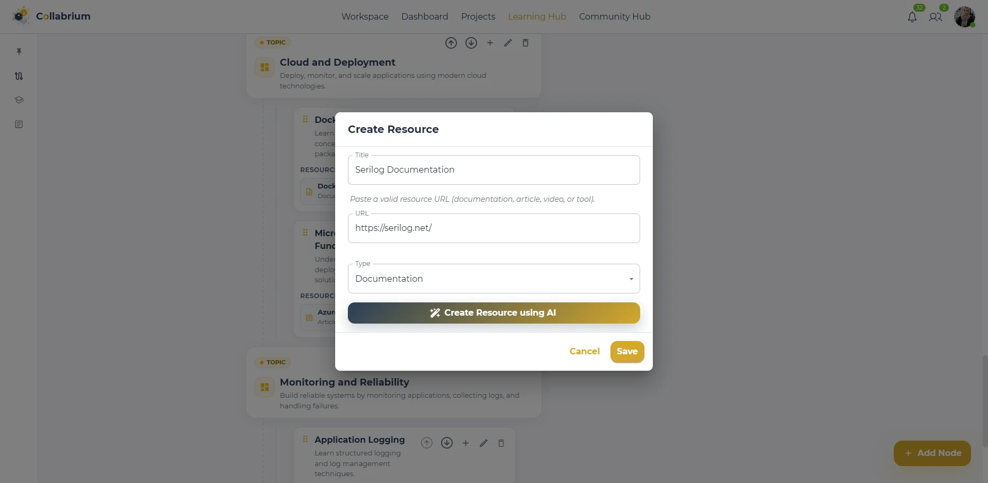The image size is (988, 483).
Task: Navigate to Community Hub
Action: [615, 16]
